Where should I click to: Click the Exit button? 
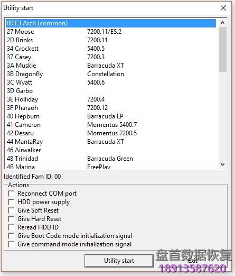(x=192, y=261)
